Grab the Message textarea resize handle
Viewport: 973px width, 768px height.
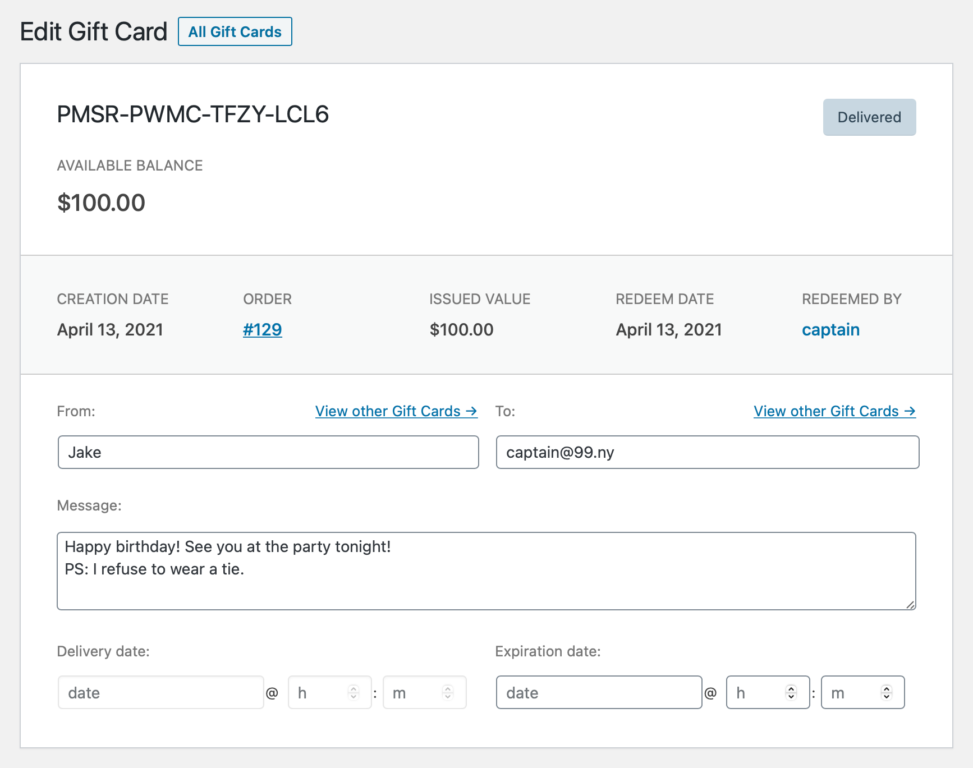point(910,605)
